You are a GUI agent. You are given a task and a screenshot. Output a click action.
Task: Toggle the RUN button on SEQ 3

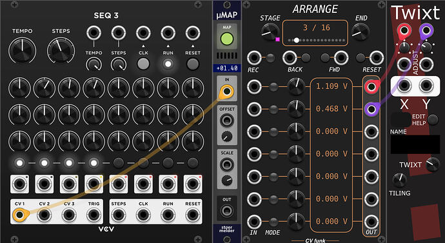[168, 64]
